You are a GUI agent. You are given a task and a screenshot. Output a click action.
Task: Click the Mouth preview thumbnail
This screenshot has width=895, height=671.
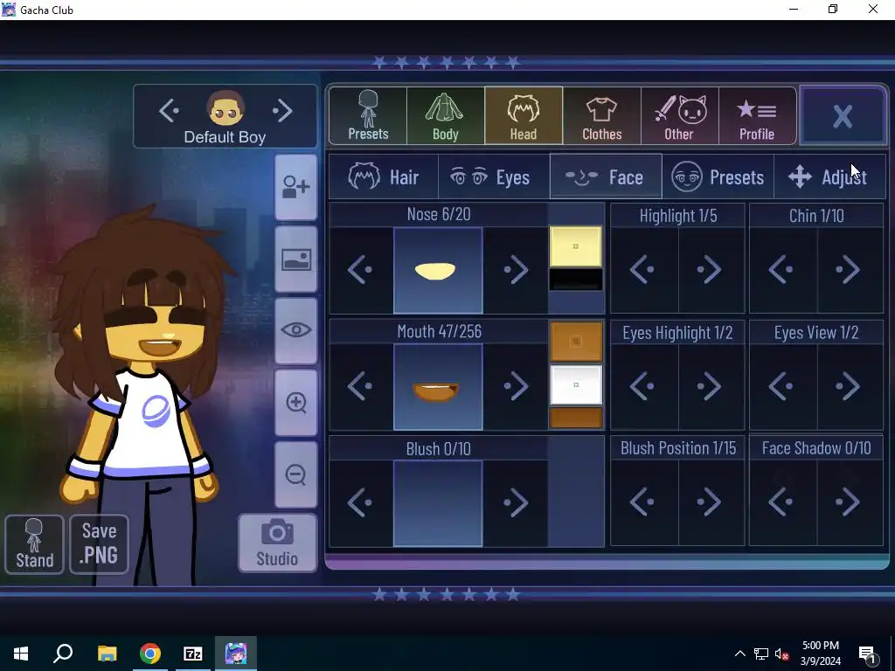[438, 387]
